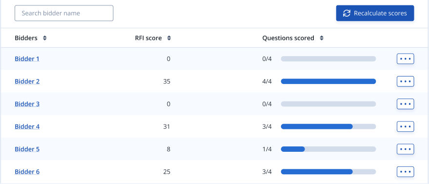Open the Bidder 1 link
Image resolution: width=429 pixels, height=184 pixels.
click(x=27, y=59)
